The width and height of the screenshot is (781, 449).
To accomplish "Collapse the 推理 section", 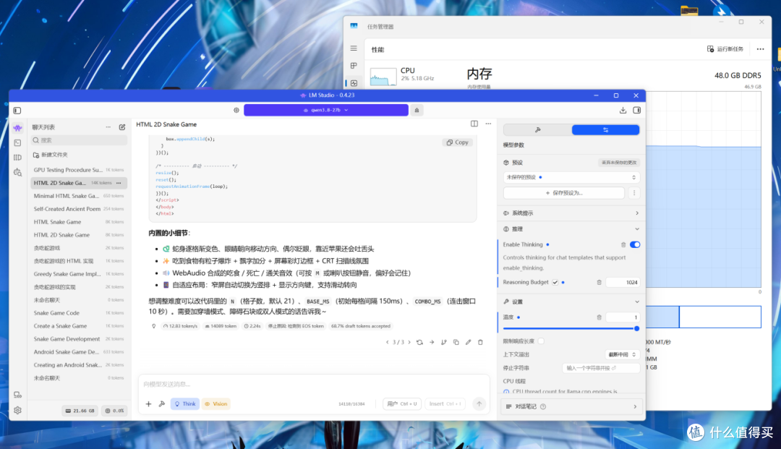I will tap(571, 229).
